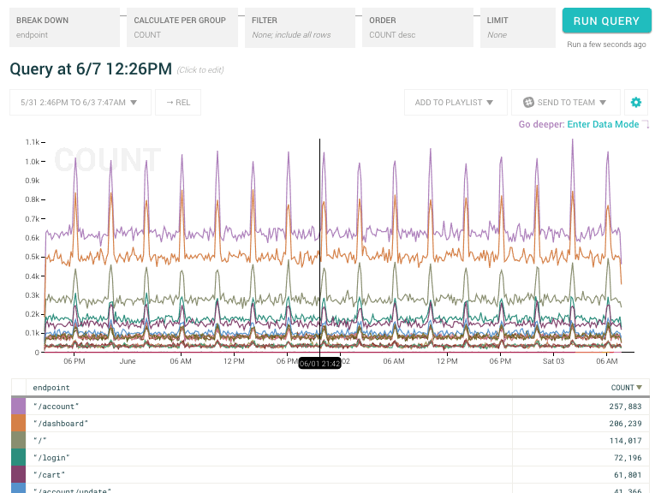The width and height of the screenshot is (661, 493).
Task: Click the orange "/dashboard" color swatch
Action: (18, 424)
